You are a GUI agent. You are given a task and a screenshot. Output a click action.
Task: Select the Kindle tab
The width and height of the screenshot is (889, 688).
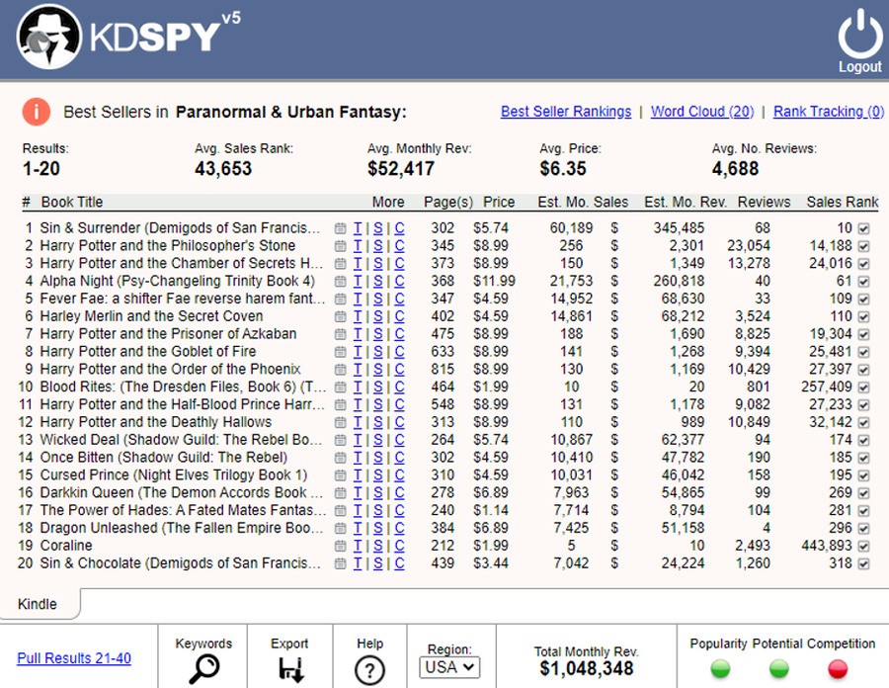click(39, 604)
